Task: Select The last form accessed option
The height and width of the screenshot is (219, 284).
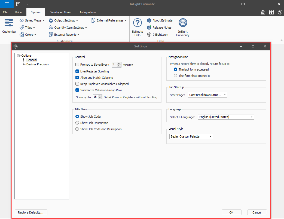Action: pos(175,69)
